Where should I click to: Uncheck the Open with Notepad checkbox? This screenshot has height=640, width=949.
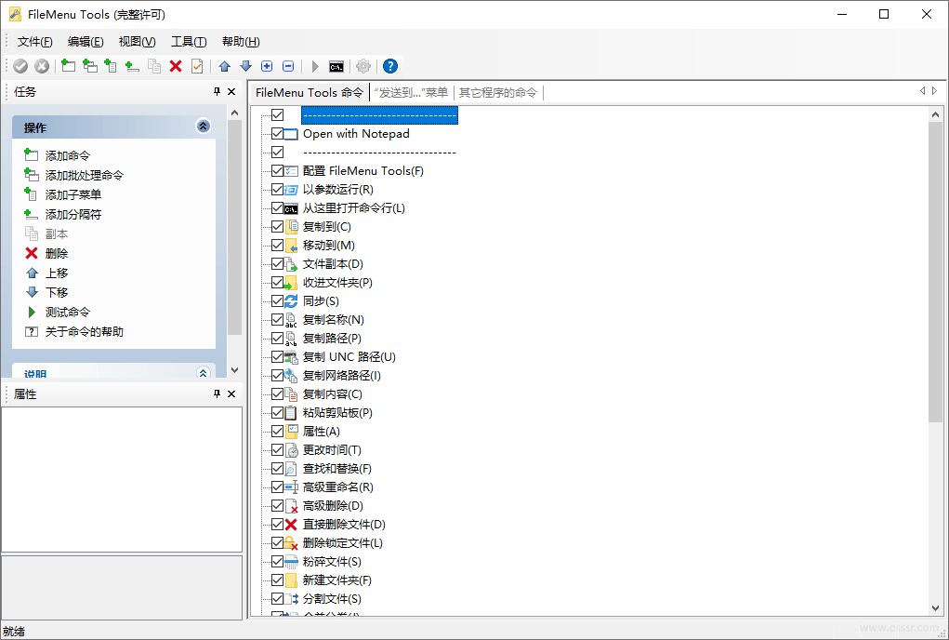[277, 134]
